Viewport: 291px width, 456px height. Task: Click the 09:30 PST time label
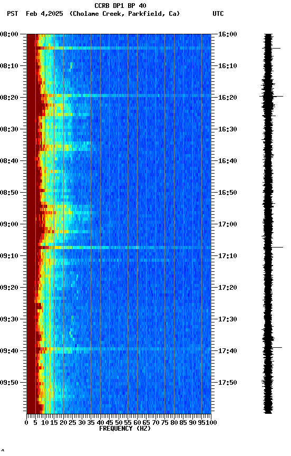[x=9, y=319]
